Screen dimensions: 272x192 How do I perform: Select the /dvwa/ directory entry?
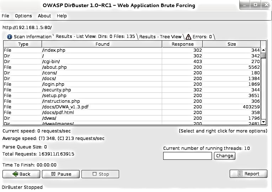132,118
